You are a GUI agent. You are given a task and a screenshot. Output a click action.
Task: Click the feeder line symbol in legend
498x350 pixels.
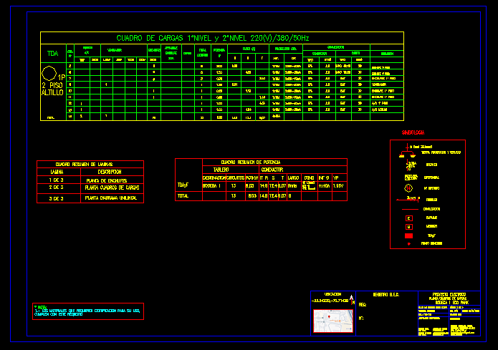[x=408, y=199]
